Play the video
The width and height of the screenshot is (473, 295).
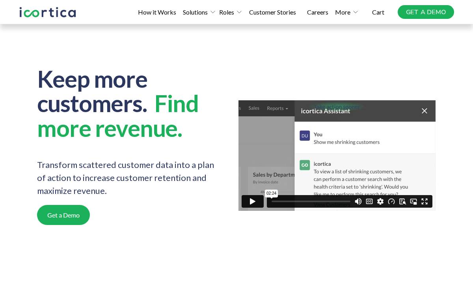(253, 201)
